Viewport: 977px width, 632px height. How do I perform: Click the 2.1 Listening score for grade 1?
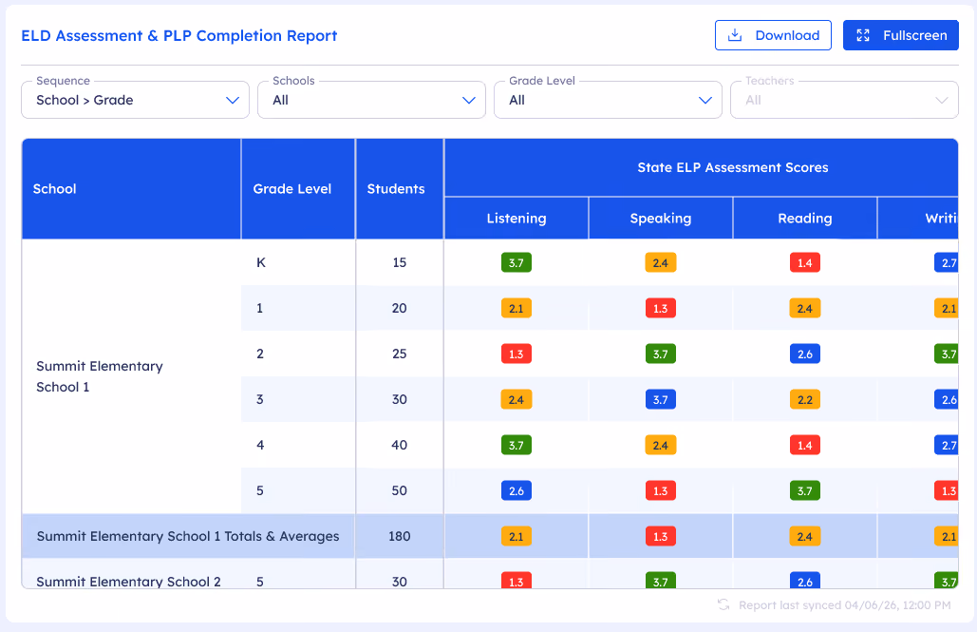point(516,308)
